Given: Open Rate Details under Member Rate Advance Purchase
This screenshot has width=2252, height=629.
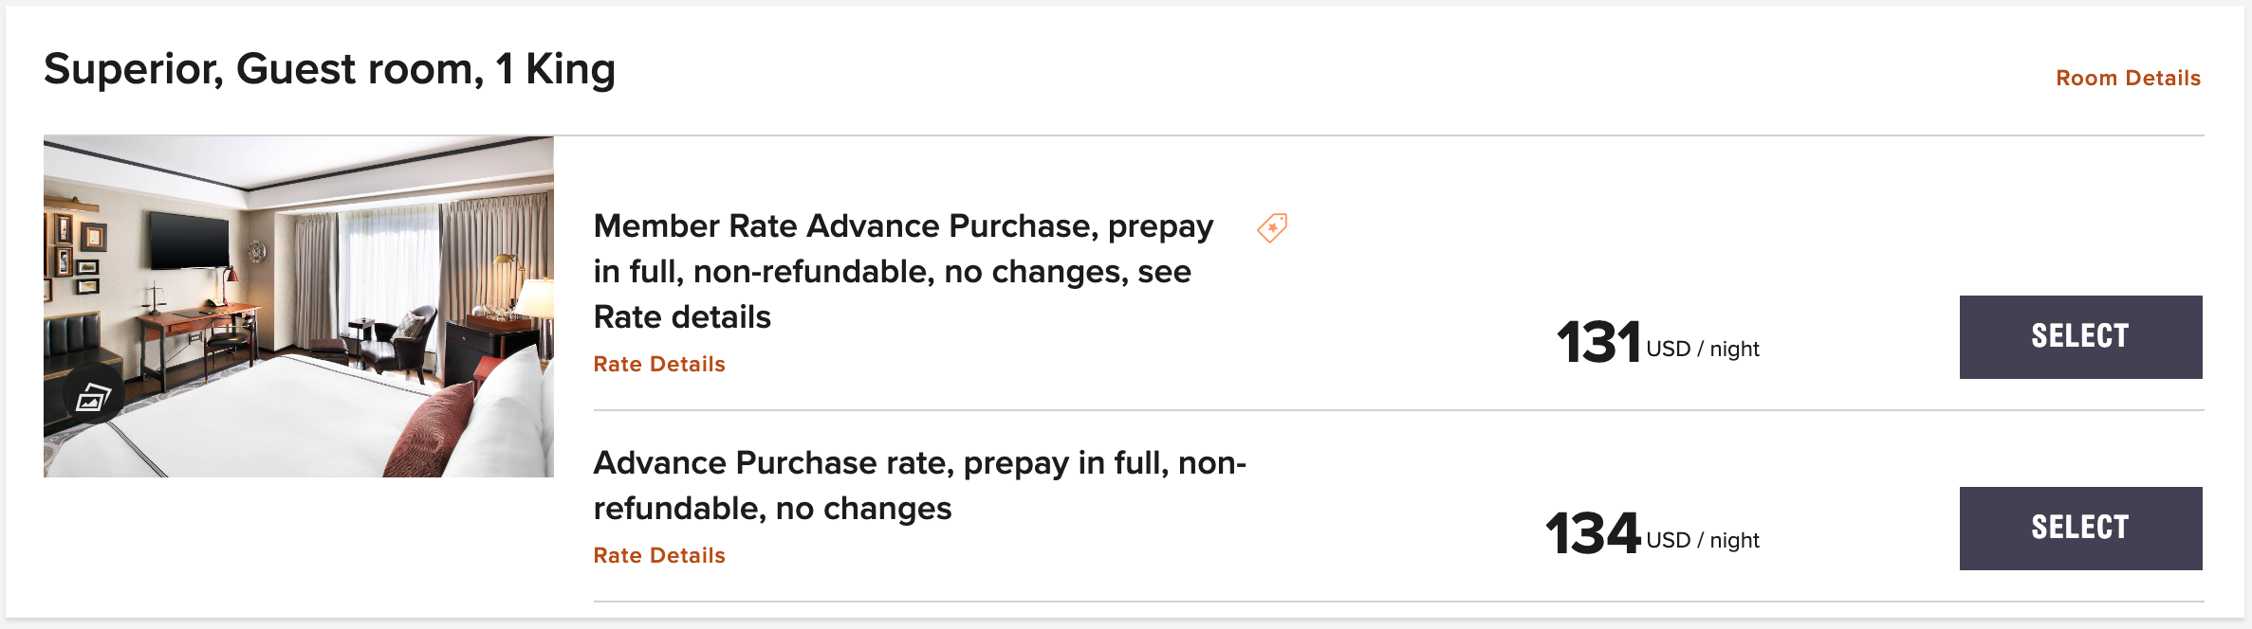Looking at the screenshot, I should (x=659, y=364).
